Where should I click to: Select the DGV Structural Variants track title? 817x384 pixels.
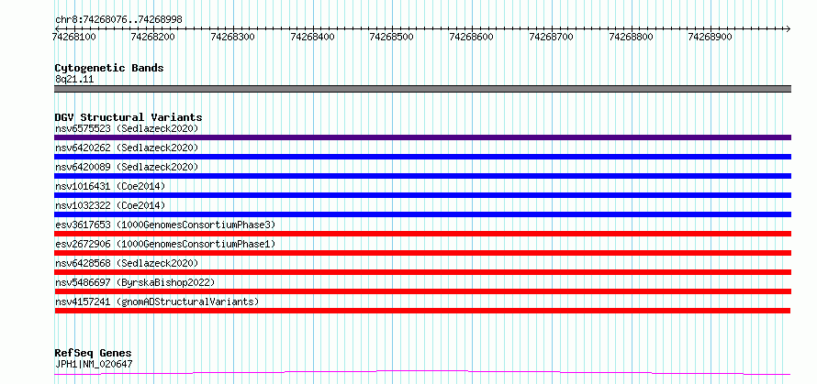click(x=129, y=117)
